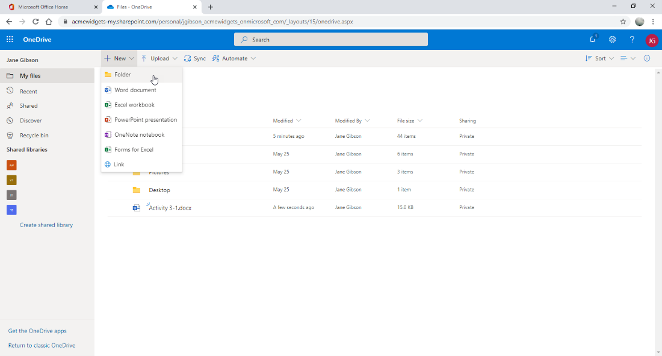Open a new browser tab
The image size is (662, 356).
[210, 7]
